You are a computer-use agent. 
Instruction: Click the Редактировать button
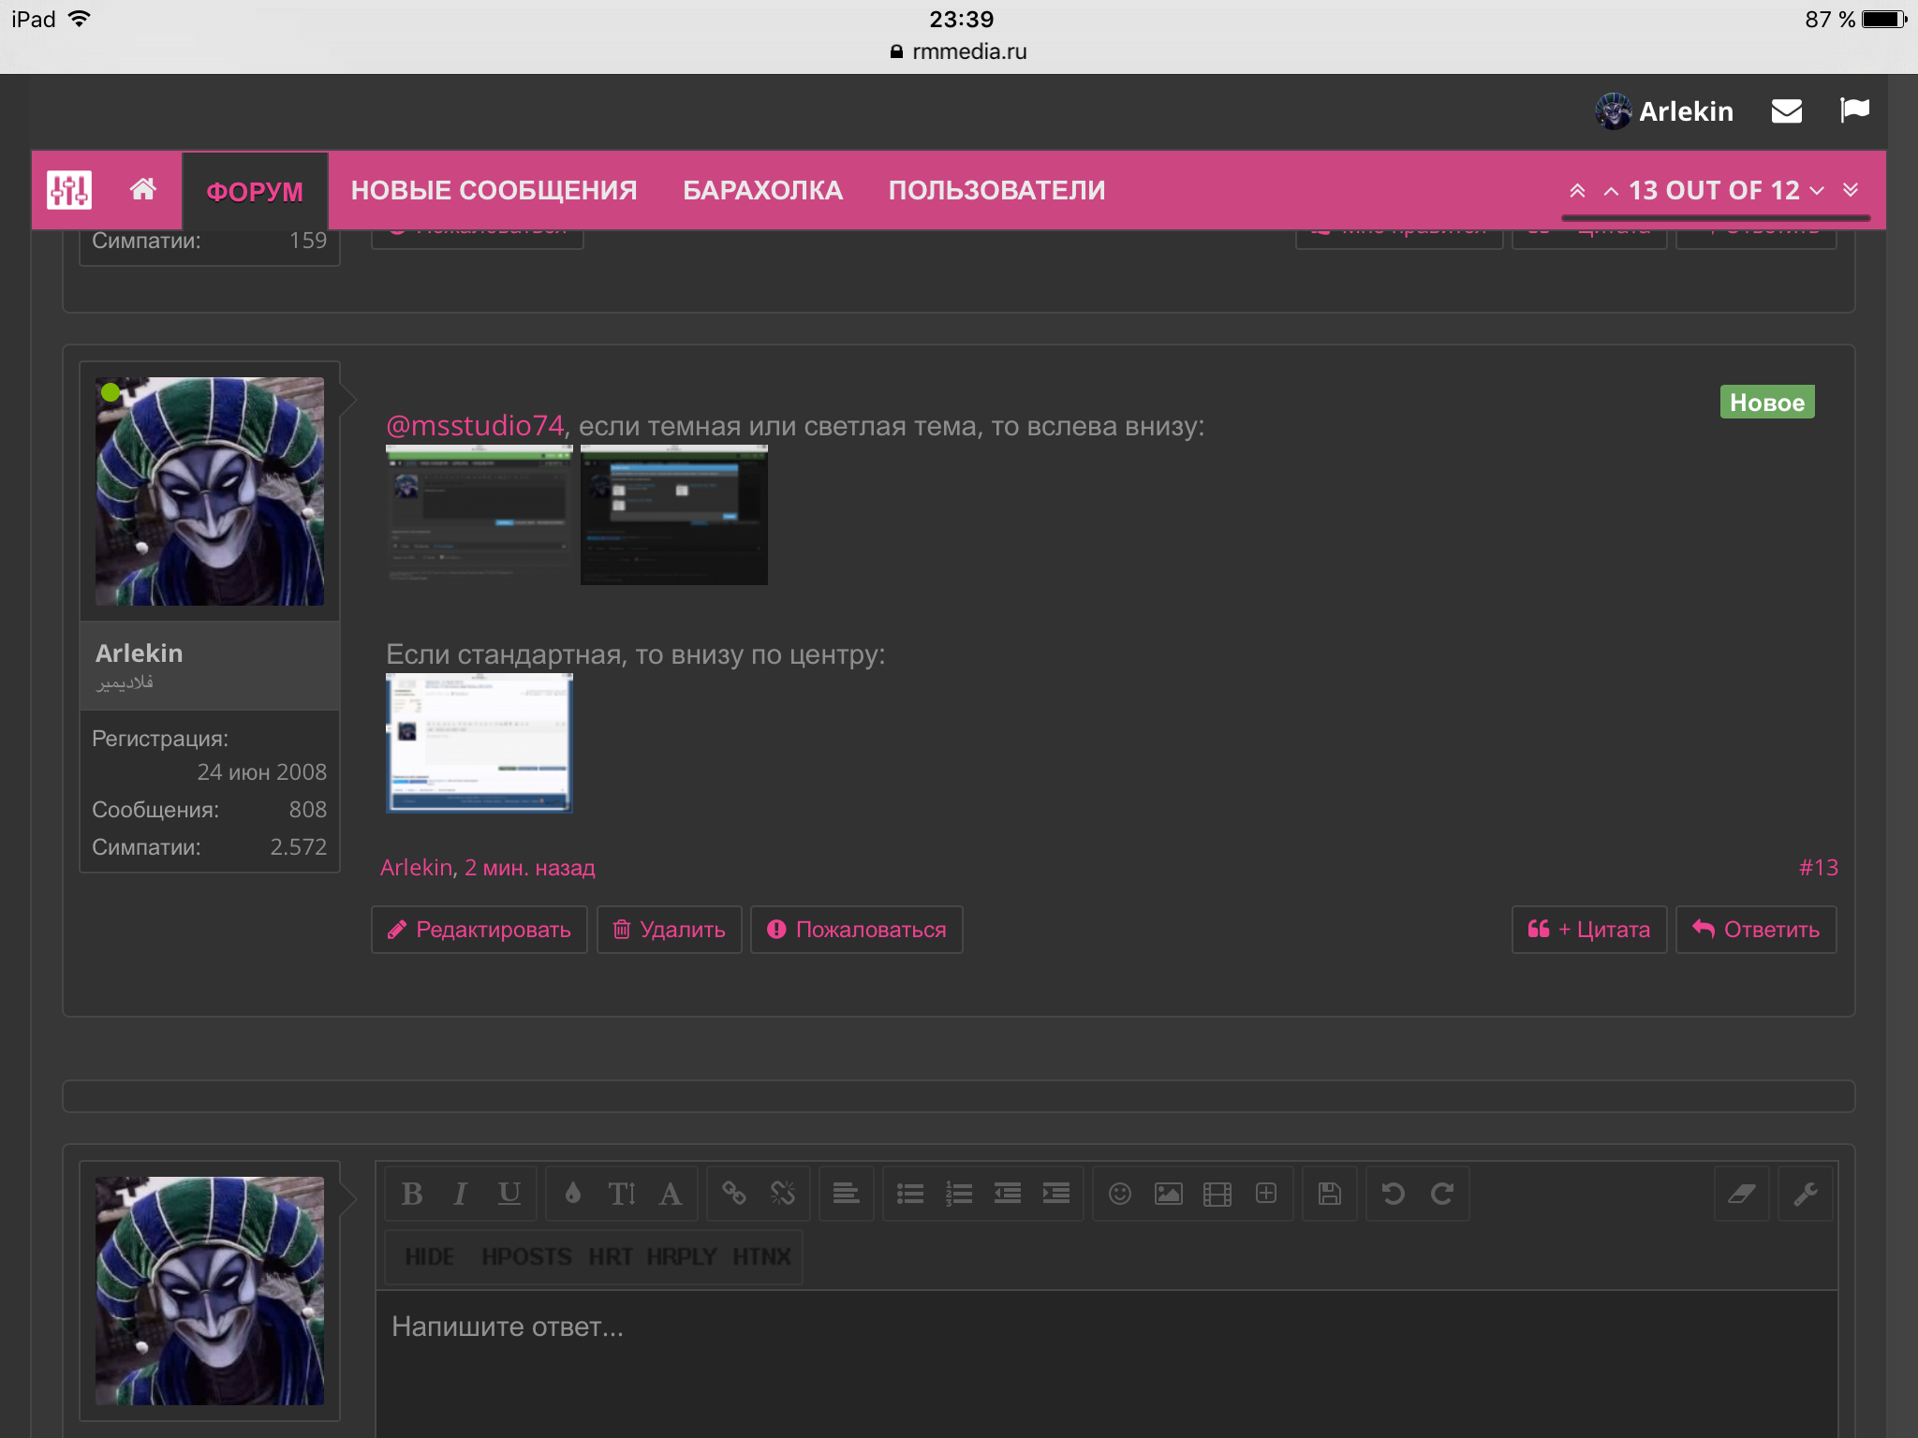(x=479, y=930)
